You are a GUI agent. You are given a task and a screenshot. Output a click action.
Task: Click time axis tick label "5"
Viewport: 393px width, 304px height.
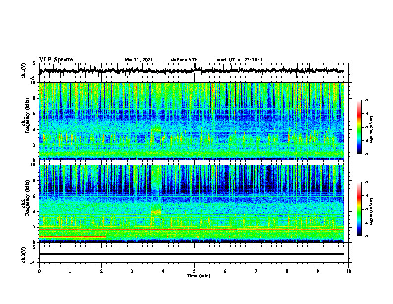(194, 271)
